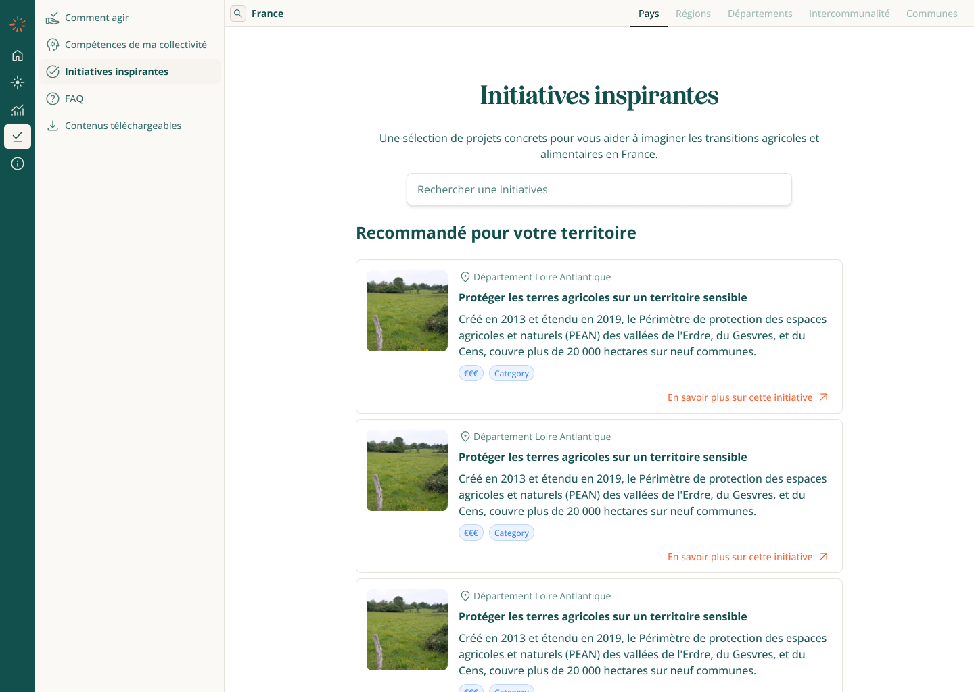Image resolution: width=974 pixels, height=692 pixels.
Task: Select the Intercommunalité tab
Action: [849, 14]
